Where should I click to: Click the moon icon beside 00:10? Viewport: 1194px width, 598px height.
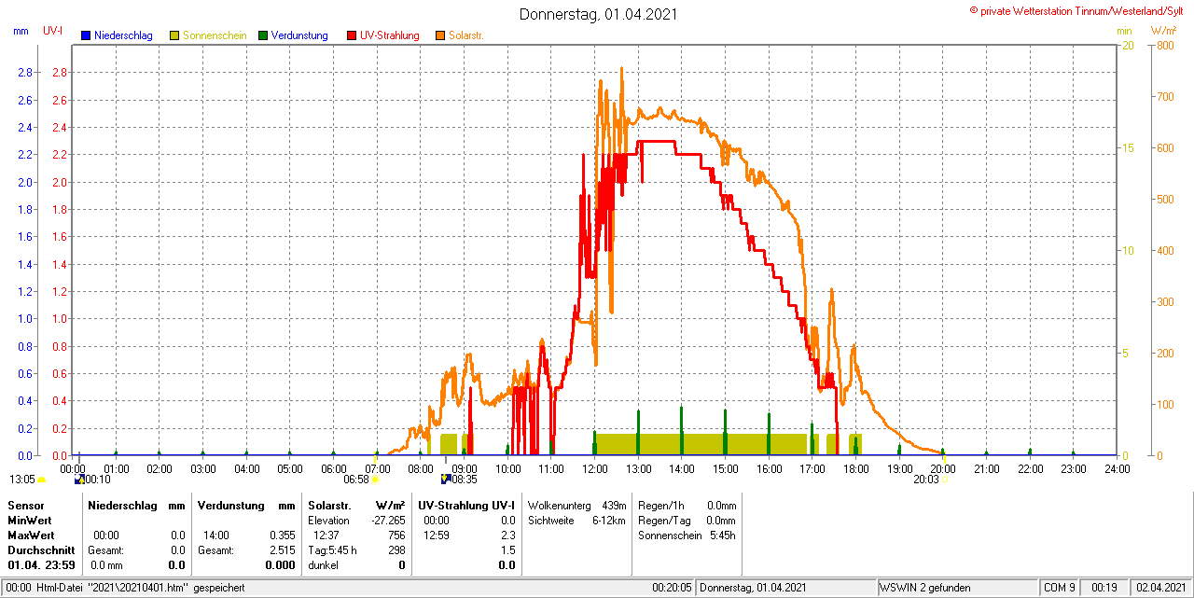point(78,480)
